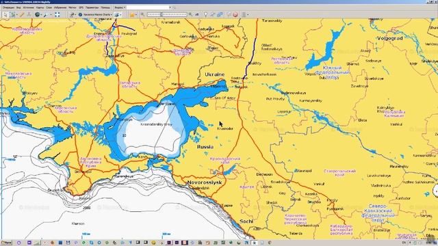Click the icon left of red circle
The height and width of the screenshot is (246, 438).
(x=229, y=14)
